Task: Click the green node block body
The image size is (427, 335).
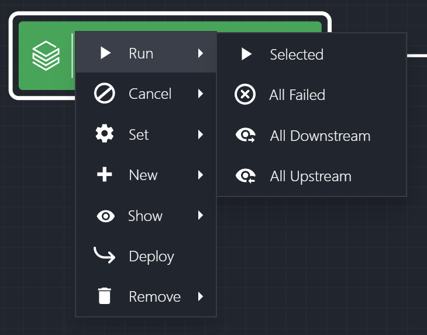Action: [x=269, y=27]
